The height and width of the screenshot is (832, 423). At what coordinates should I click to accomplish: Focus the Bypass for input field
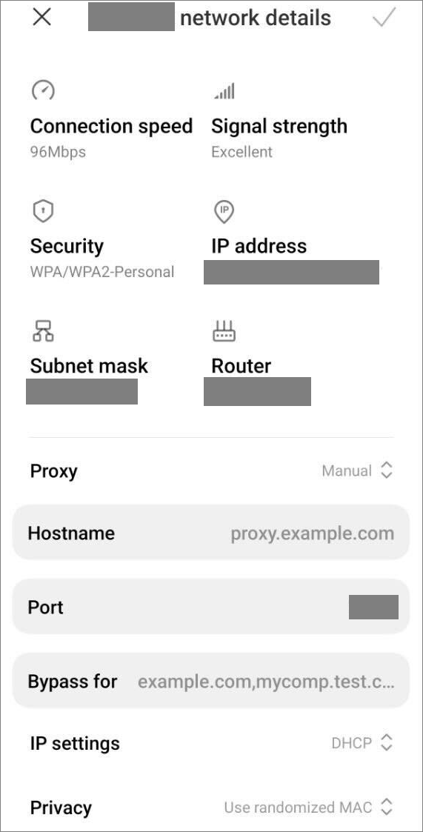pos(210,681)
